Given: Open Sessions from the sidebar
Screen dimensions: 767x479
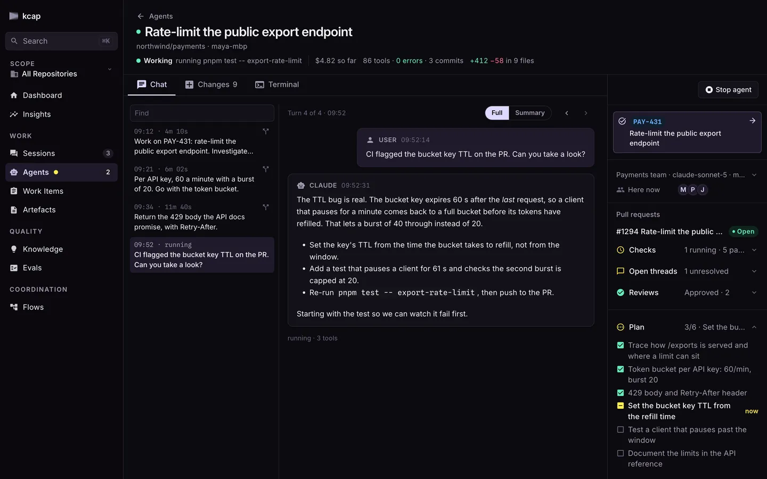Looking at the screenshot, I should pyautogui.click(x=61, y=153).
